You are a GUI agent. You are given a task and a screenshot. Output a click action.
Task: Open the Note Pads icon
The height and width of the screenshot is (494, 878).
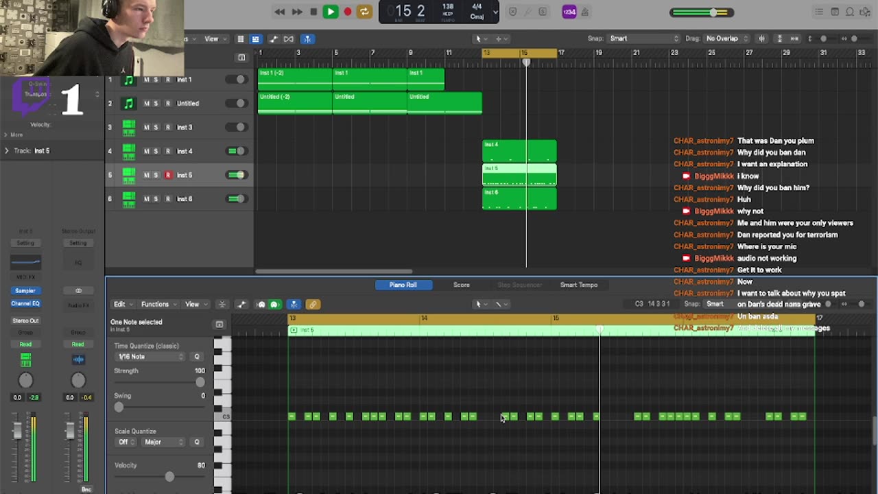click(835, 12)
